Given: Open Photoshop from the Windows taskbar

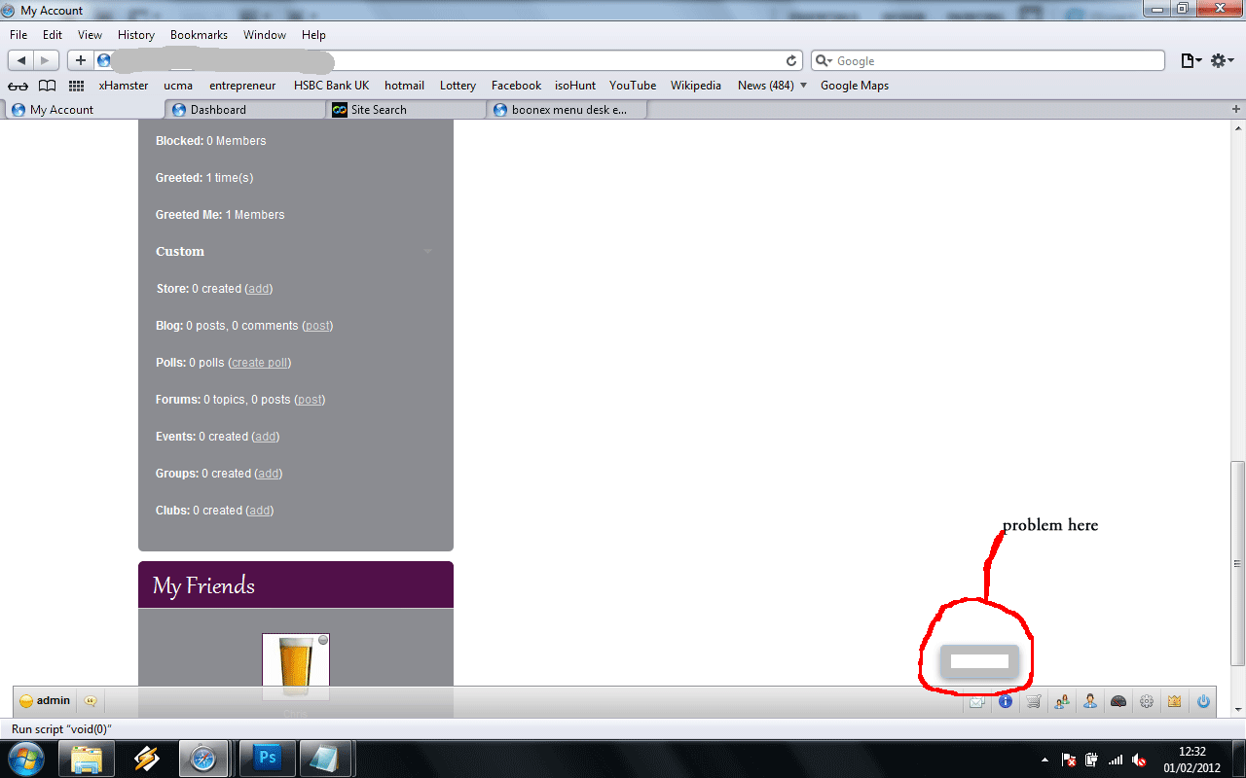Looking at the screenshot, I should [266, 758].
